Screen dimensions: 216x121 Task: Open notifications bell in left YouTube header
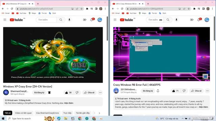tap(91, 20)
